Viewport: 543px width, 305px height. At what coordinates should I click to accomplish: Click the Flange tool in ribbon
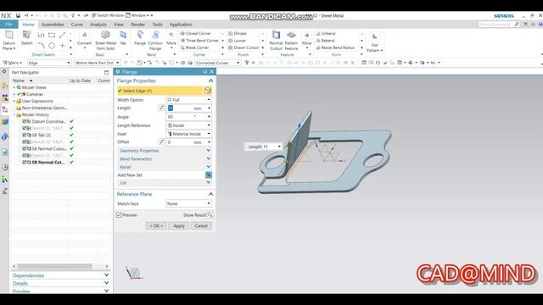pyautogui.click(x=140, y=38)
